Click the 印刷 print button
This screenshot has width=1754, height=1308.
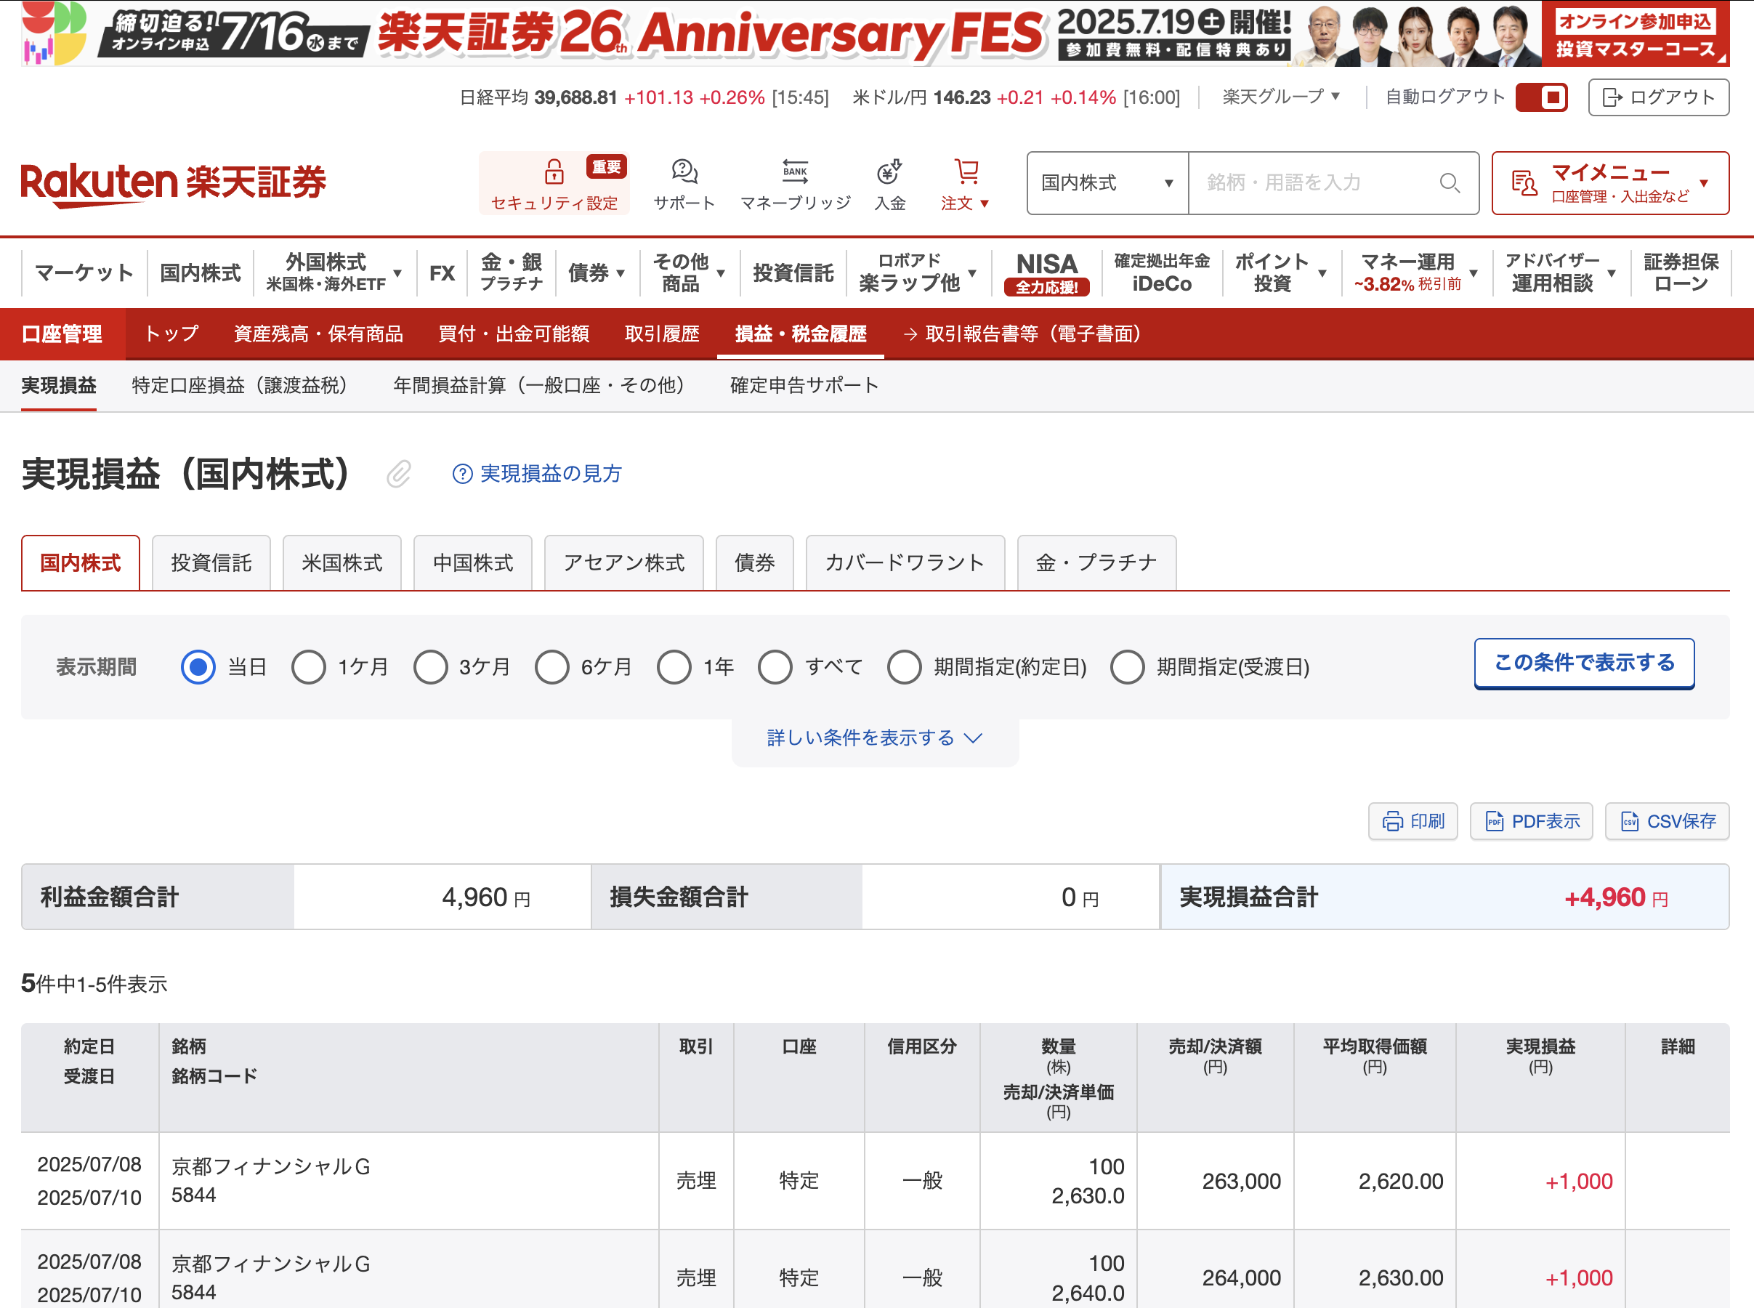click(x=1413, y=821)
